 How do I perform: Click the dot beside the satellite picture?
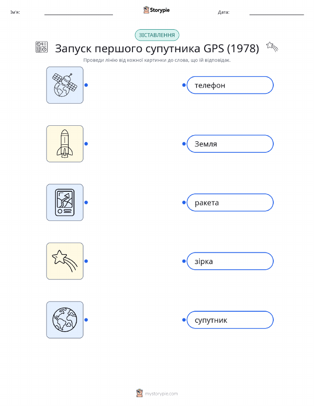point(86,85)
